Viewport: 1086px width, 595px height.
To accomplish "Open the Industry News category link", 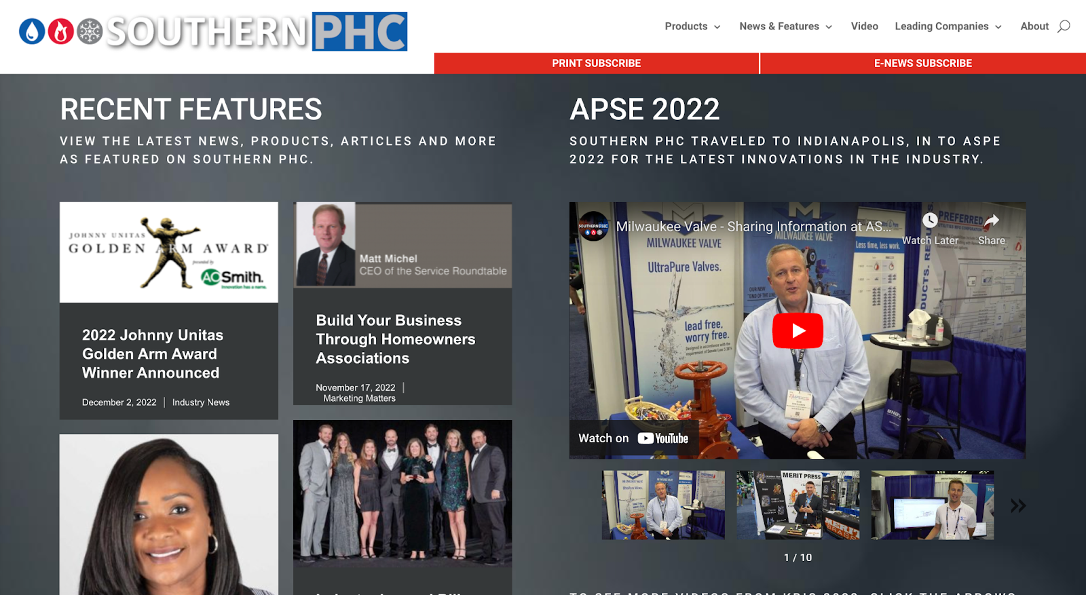I will click(x=201, y=402).
